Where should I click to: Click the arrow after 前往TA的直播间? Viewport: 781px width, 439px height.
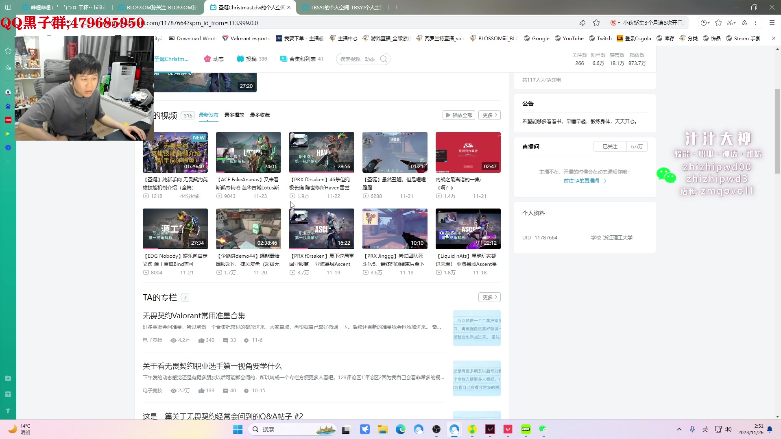point(605,181)
